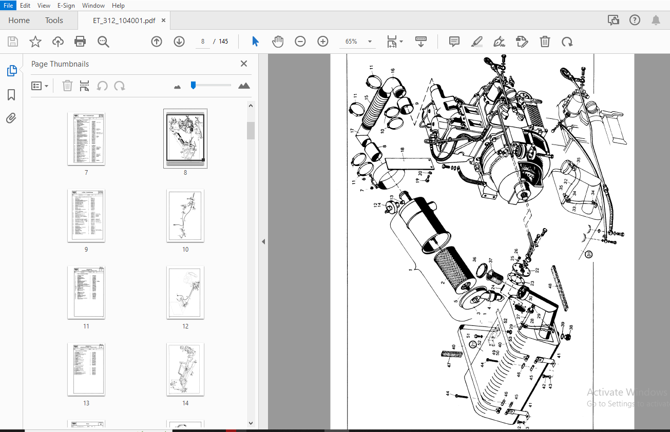Select the page 14 thumbnail
The image size is (670, 432).
(x=185, y=369)
